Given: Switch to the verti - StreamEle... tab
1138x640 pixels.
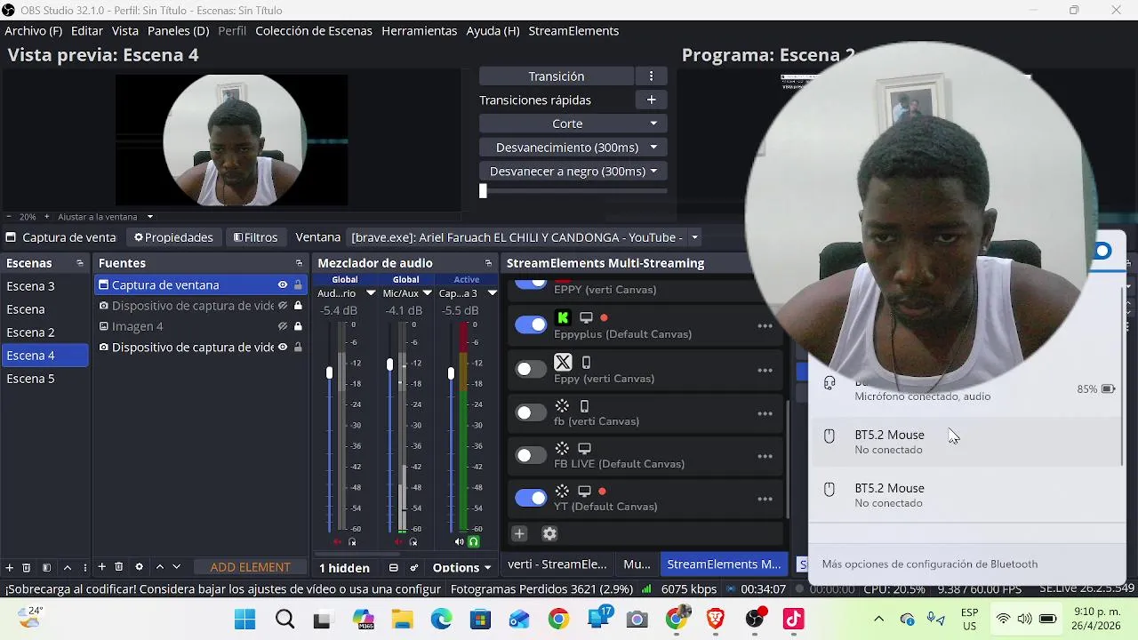Looking at the screenshot, I should [x=557, y=564].
